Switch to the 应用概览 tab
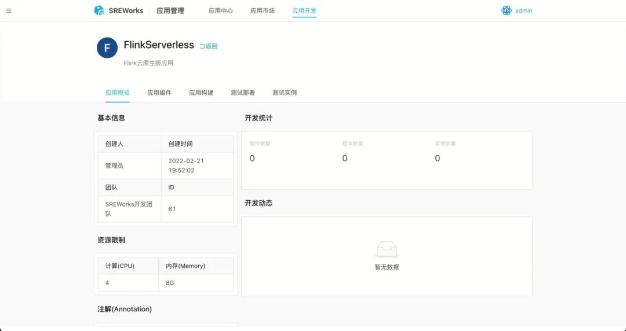The width and height of the screenshot is (626, 331). click(x=117, y=93)
